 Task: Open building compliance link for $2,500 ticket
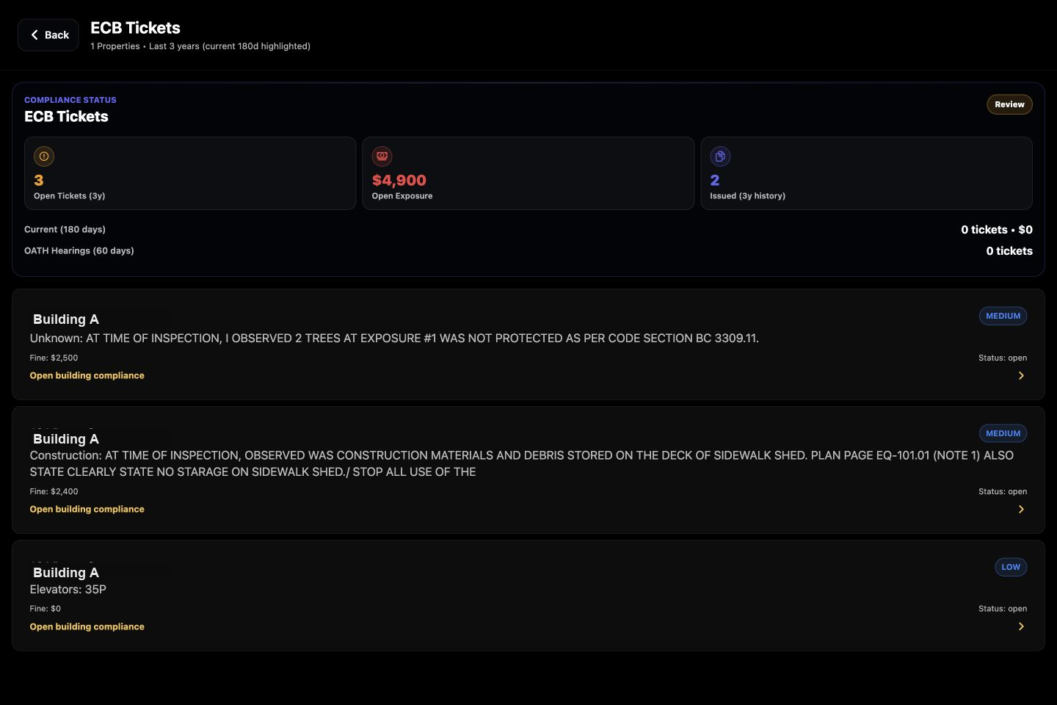click(87, 375)
